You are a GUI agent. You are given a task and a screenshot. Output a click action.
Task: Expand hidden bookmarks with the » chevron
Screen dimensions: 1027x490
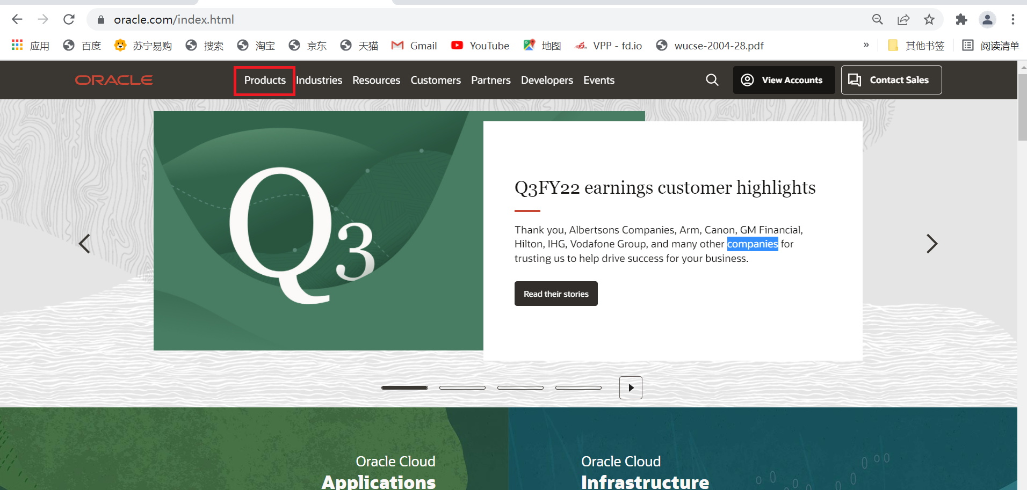coord(866,45)
